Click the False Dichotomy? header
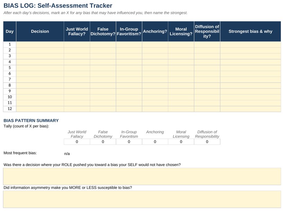 click(103, 31)
